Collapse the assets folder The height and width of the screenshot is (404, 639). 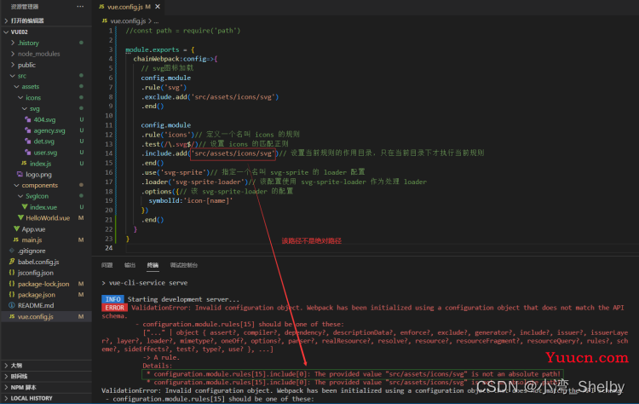[17, 86]
